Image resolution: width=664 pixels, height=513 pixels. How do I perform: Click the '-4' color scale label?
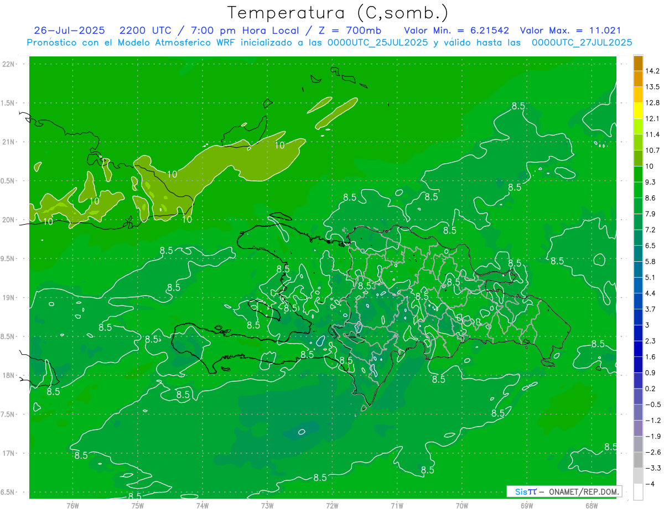click(650, 484)
